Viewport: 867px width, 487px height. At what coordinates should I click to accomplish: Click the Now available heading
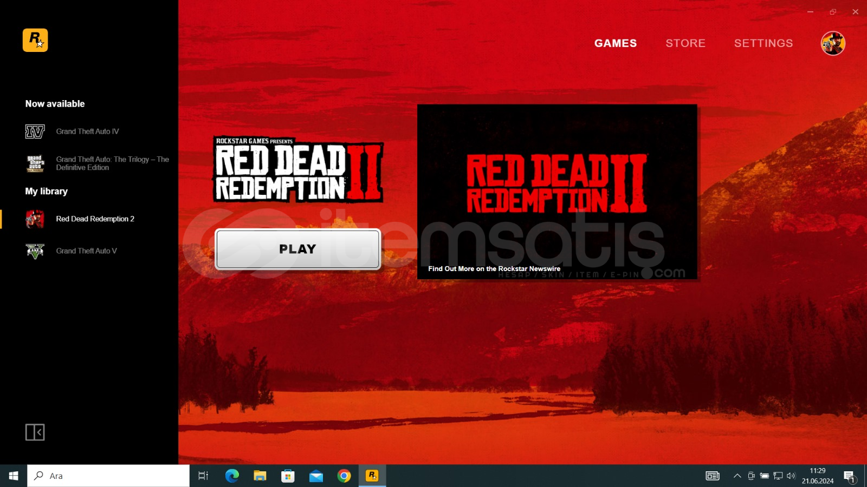pyautogui.click(x=55, y=104)
